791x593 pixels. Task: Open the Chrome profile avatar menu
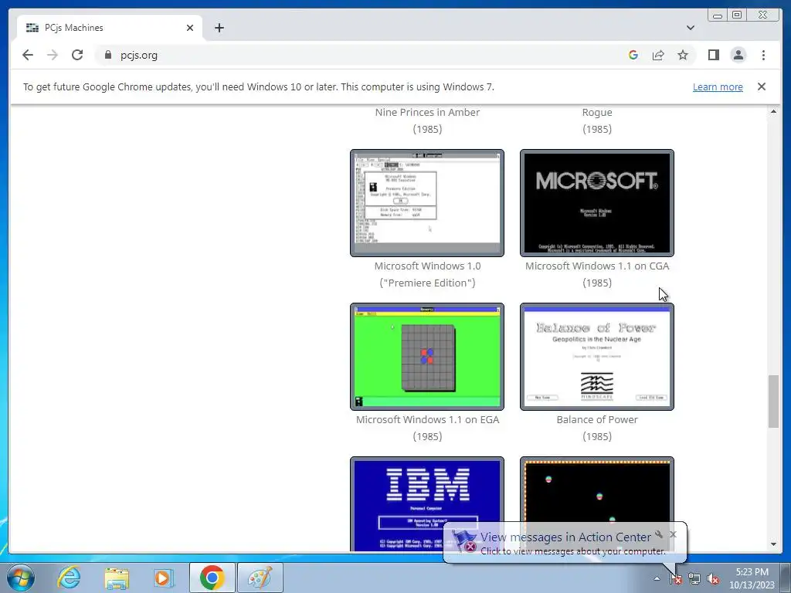(x=738, y=55)
